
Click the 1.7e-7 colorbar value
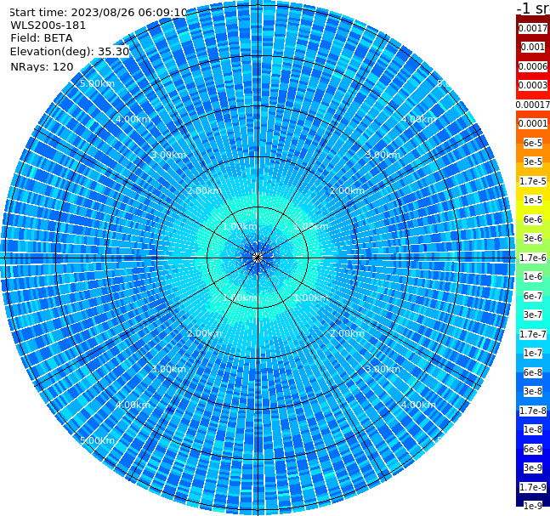pos(533,334)
